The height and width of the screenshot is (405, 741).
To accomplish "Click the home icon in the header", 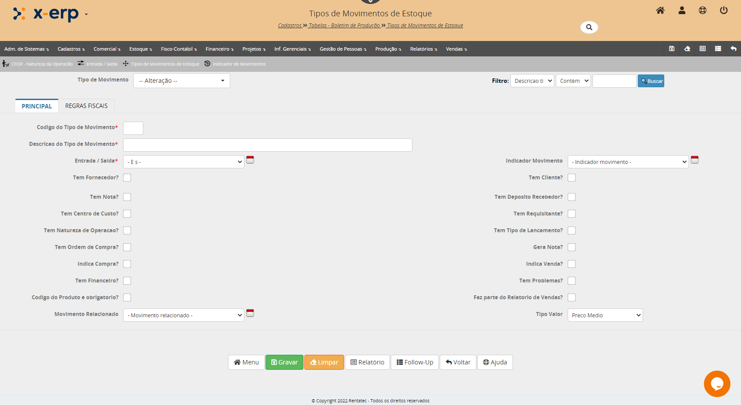I will (x=660, y=11).
